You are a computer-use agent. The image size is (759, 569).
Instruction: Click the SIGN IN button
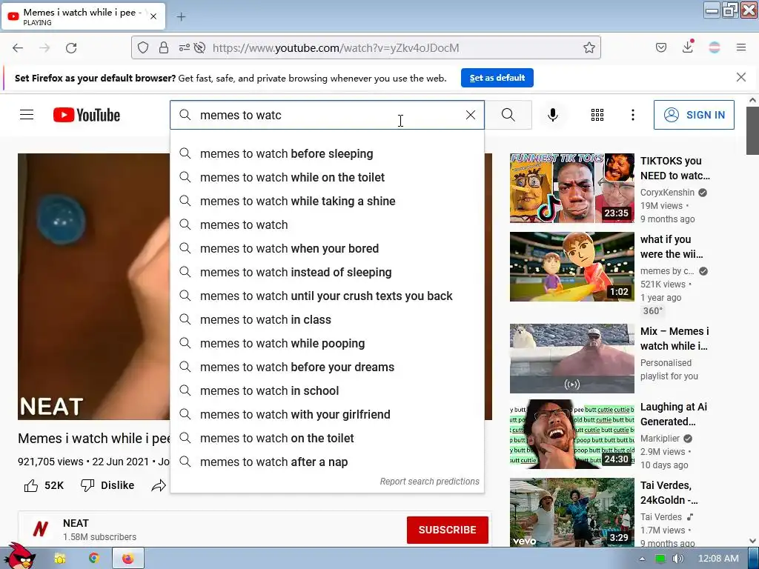click(x=694, y=115)
